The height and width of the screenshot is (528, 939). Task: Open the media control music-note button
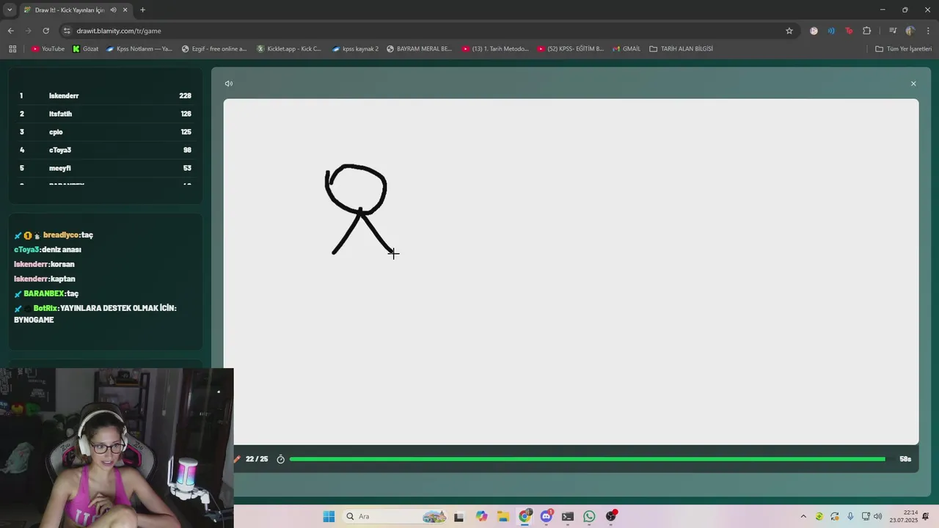click(x=893, y=31)
